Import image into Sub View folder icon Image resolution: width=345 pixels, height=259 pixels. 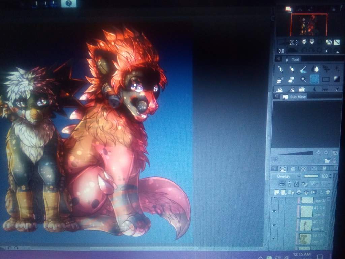pyautogui.click(x=327, y=160)
